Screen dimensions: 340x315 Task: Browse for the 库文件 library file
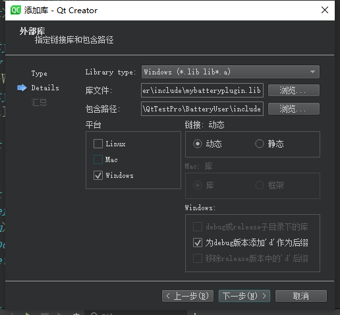[294, 90]
